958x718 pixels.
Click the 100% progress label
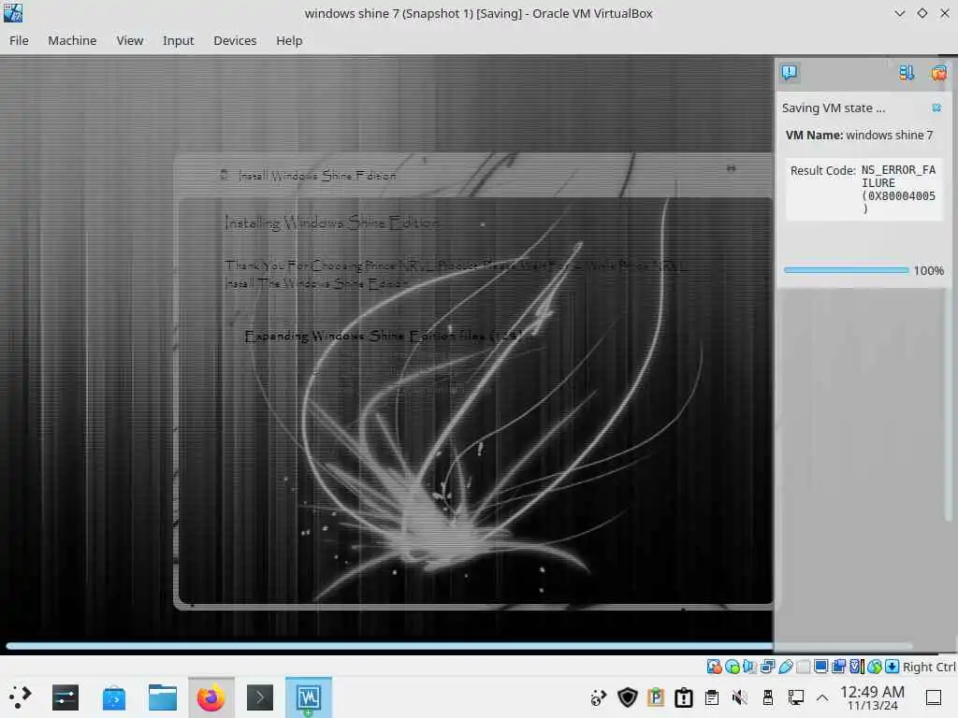pos(929,270)
